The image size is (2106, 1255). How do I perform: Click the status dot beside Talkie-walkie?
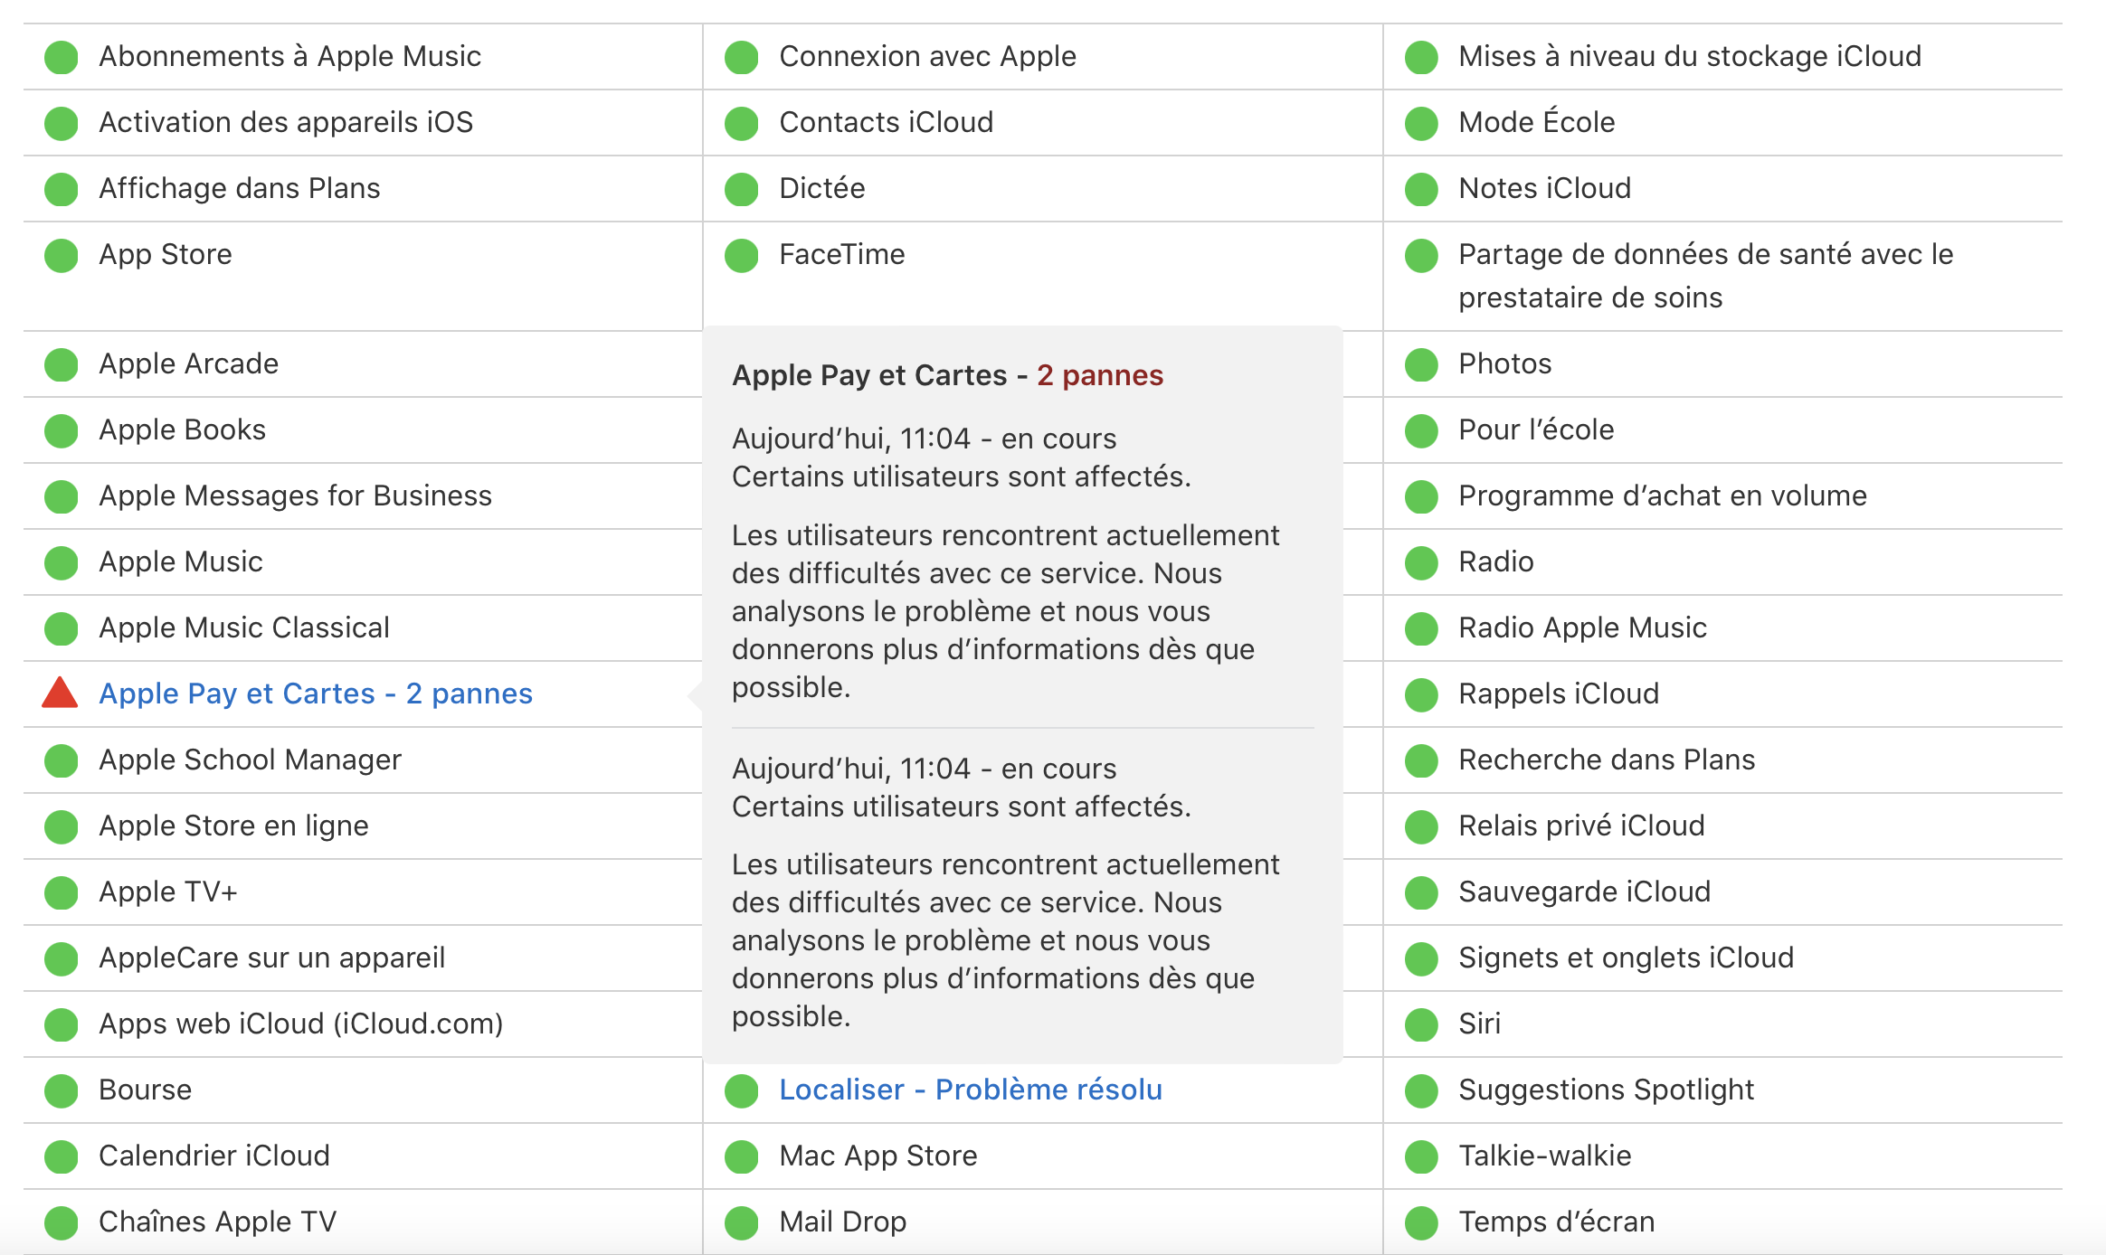(1421, 1156)
